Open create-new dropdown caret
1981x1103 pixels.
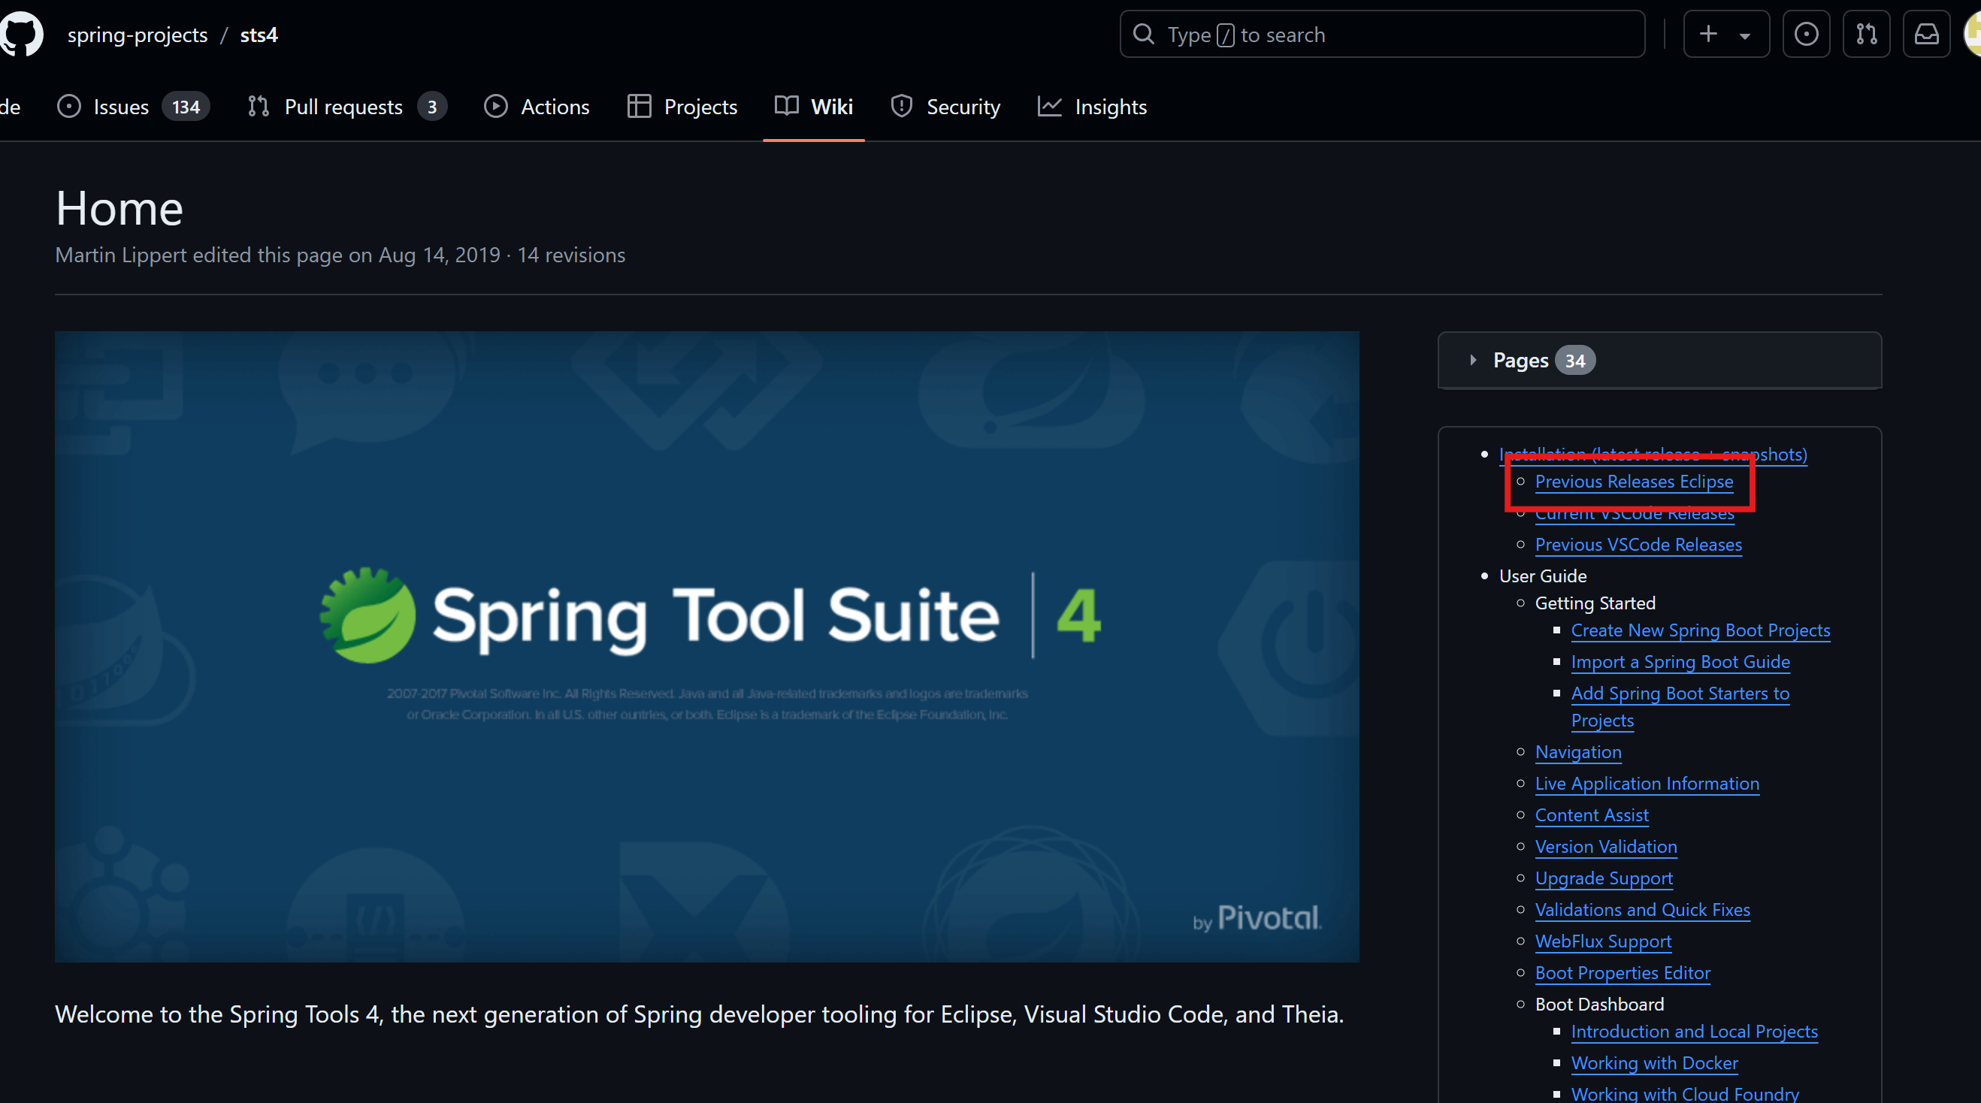click(1745, 36)
